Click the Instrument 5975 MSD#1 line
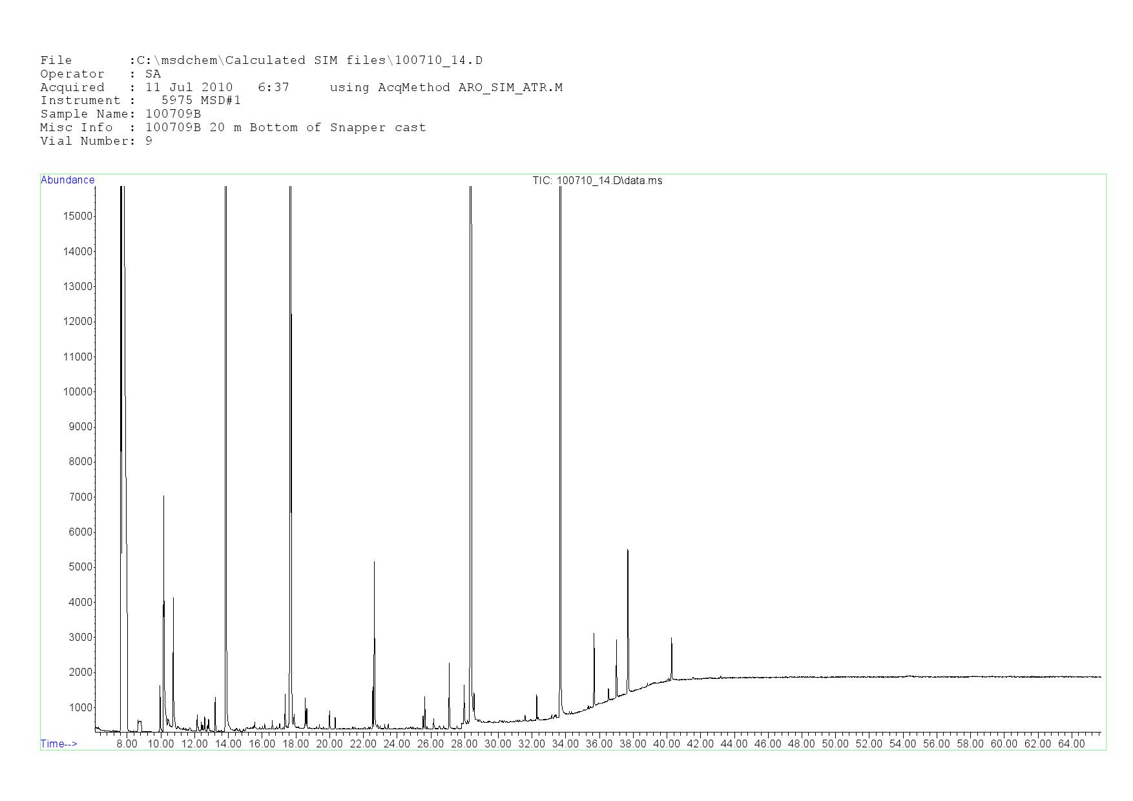This screenshot has height=801, width=1133. tap(140, 101)
